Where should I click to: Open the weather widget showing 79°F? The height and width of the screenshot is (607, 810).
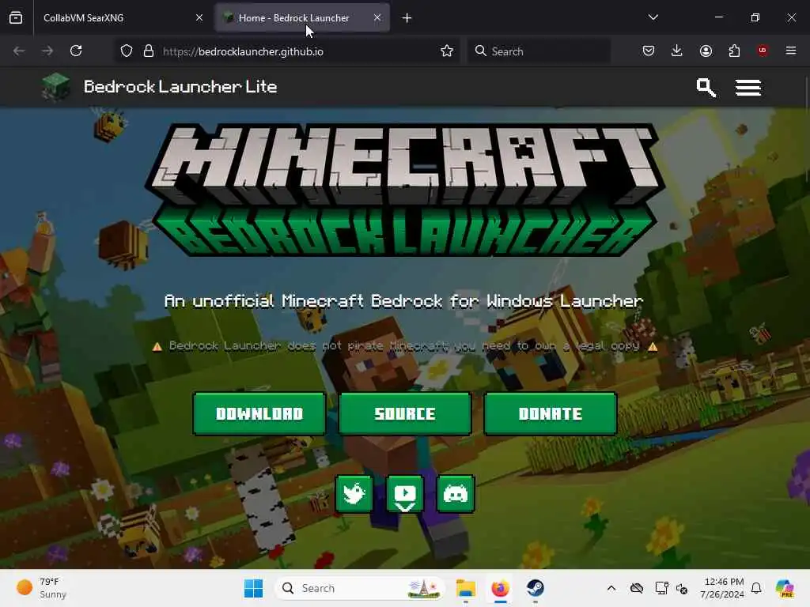(x=41, y=588)
